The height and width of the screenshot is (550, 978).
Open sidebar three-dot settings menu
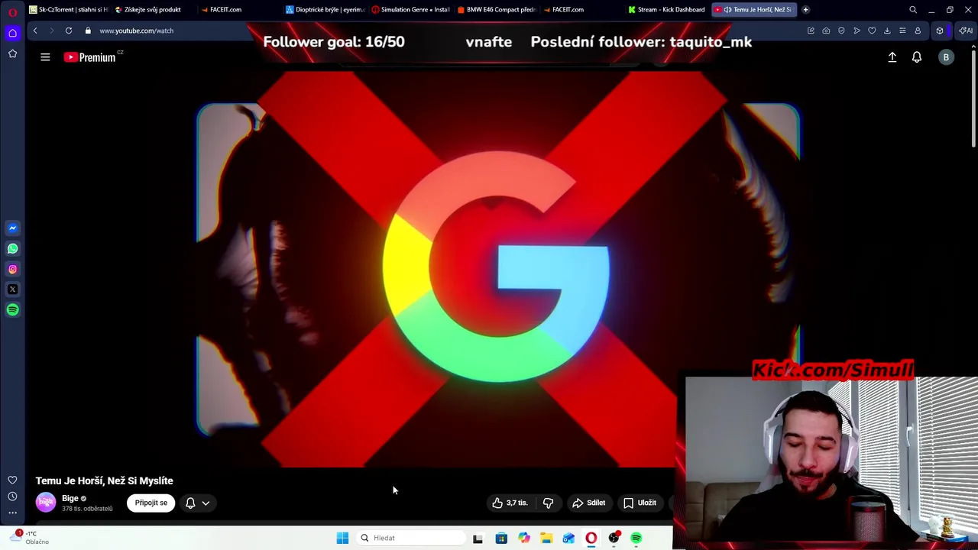12,513
